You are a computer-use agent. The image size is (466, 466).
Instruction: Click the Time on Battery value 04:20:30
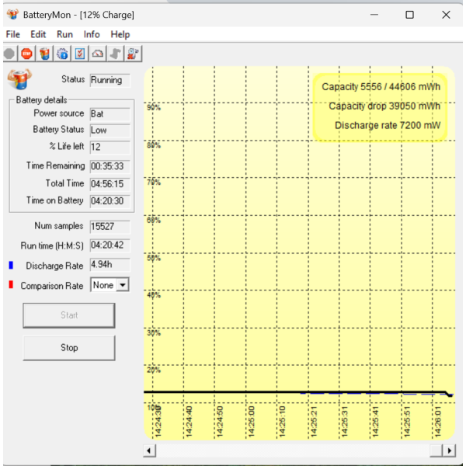pyautogui.click(x=110, y=201)
